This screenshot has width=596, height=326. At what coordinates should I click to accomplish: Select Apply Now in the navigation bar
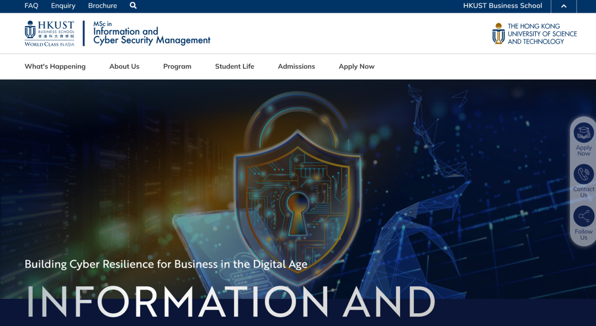tap(356, 66)
